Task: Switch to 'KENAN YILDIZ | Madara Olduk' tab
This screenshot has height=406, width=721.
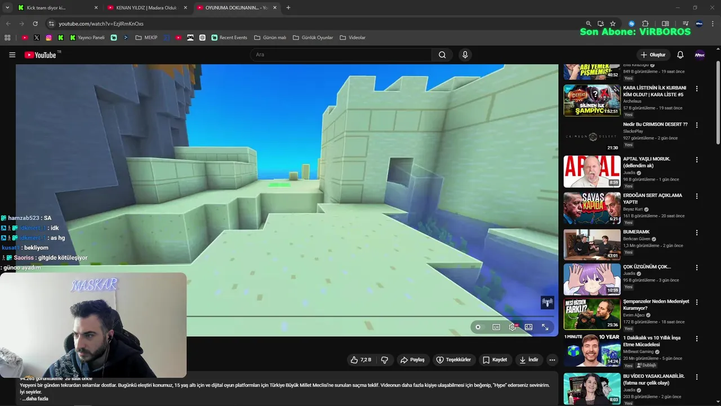Action: (148, 8)
